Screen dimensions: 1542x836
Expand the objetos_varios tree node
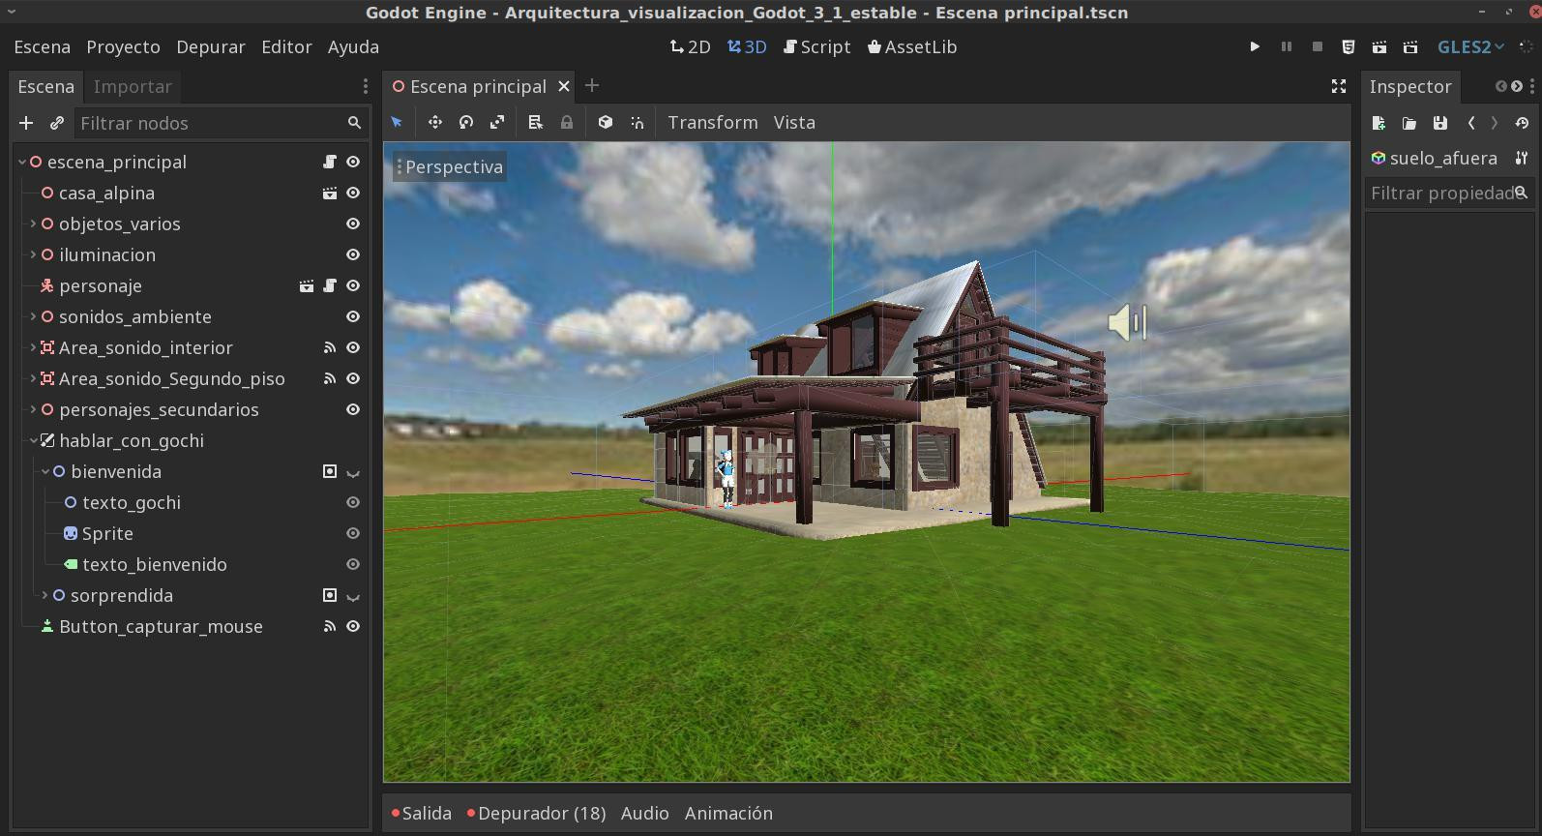(33, 224)
